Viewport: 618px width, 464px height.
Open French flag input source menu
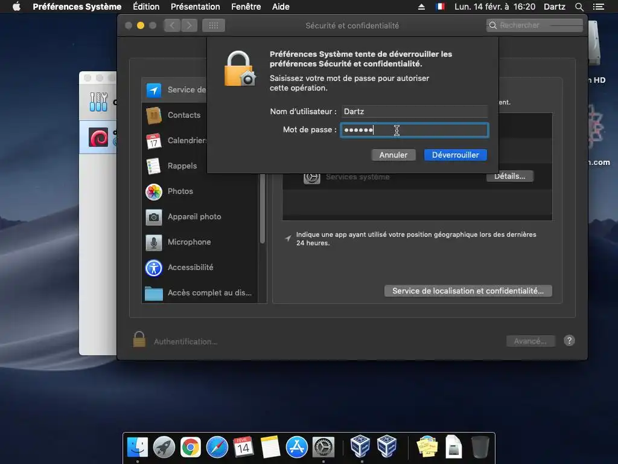coord(440,7)
